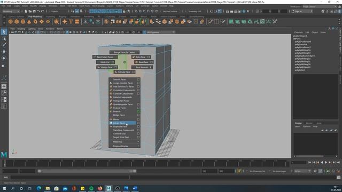Open Bevel Face option box

pos(151,62)
